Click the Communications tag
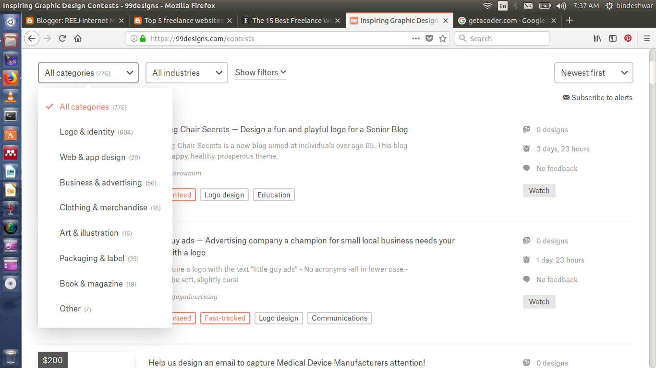This screenshot has height=368, width=656. [339, 318]
